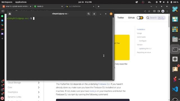Viewport: 180px width, 101px height.
Task: Open the Twitter link
Action: [x=121, y=18]
